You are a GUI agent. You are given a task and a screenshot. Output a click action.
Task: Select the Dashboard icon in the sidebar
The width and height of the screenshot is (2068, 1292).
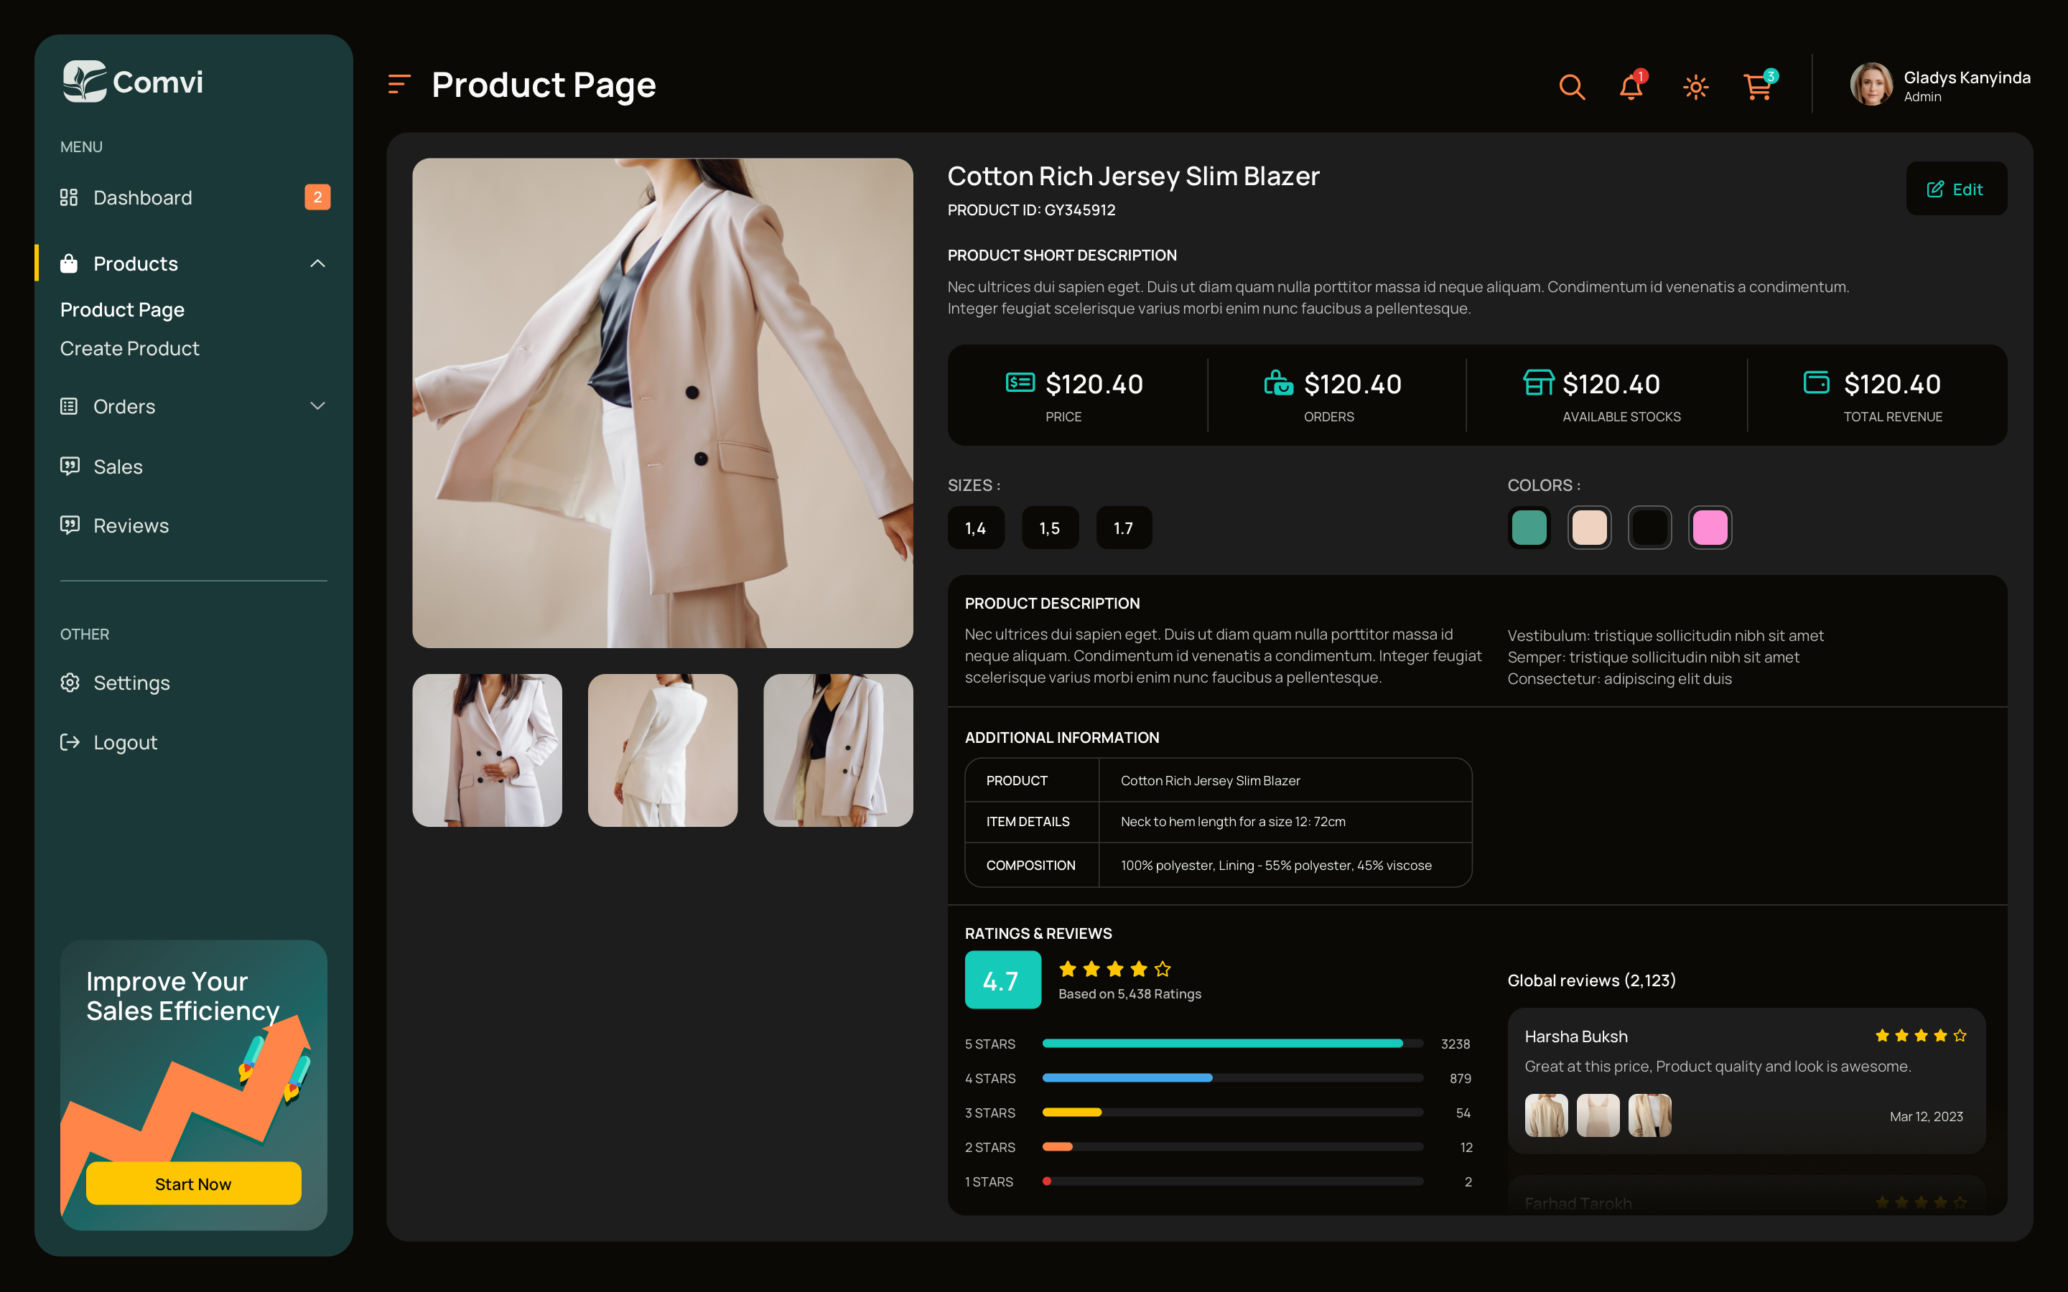pyautogui.click(x=70, y=197)
